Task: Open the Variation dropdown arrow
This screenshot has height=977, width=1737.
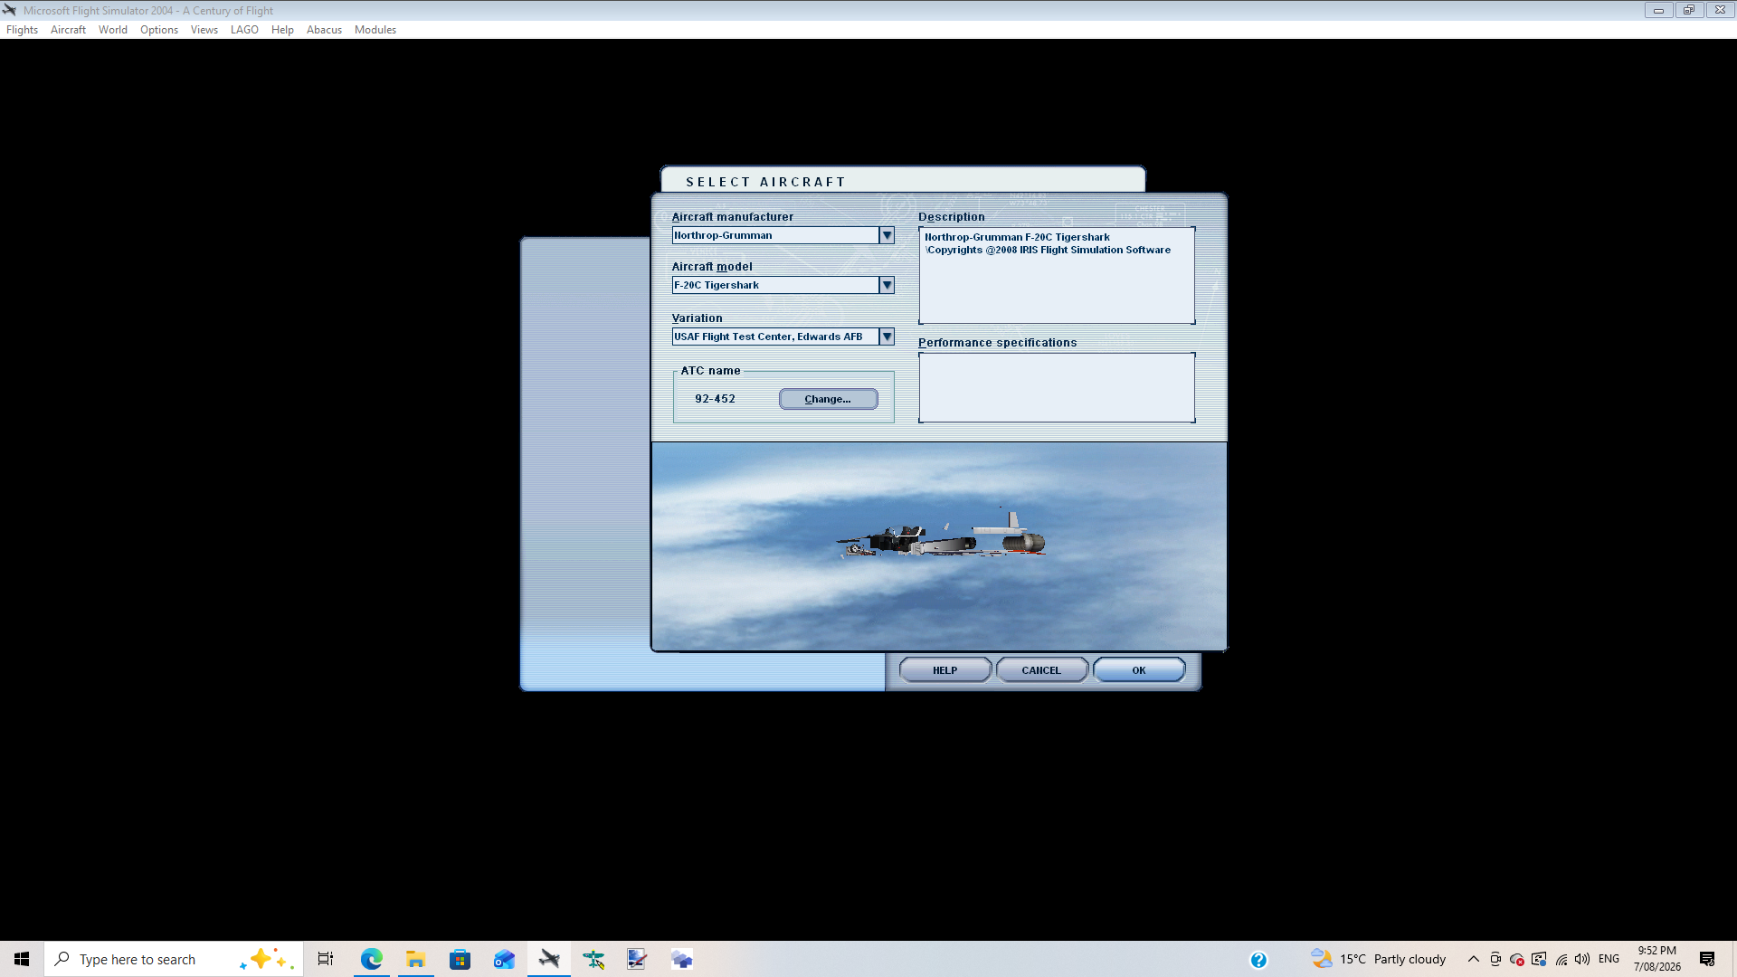Action: pos(887,337)
